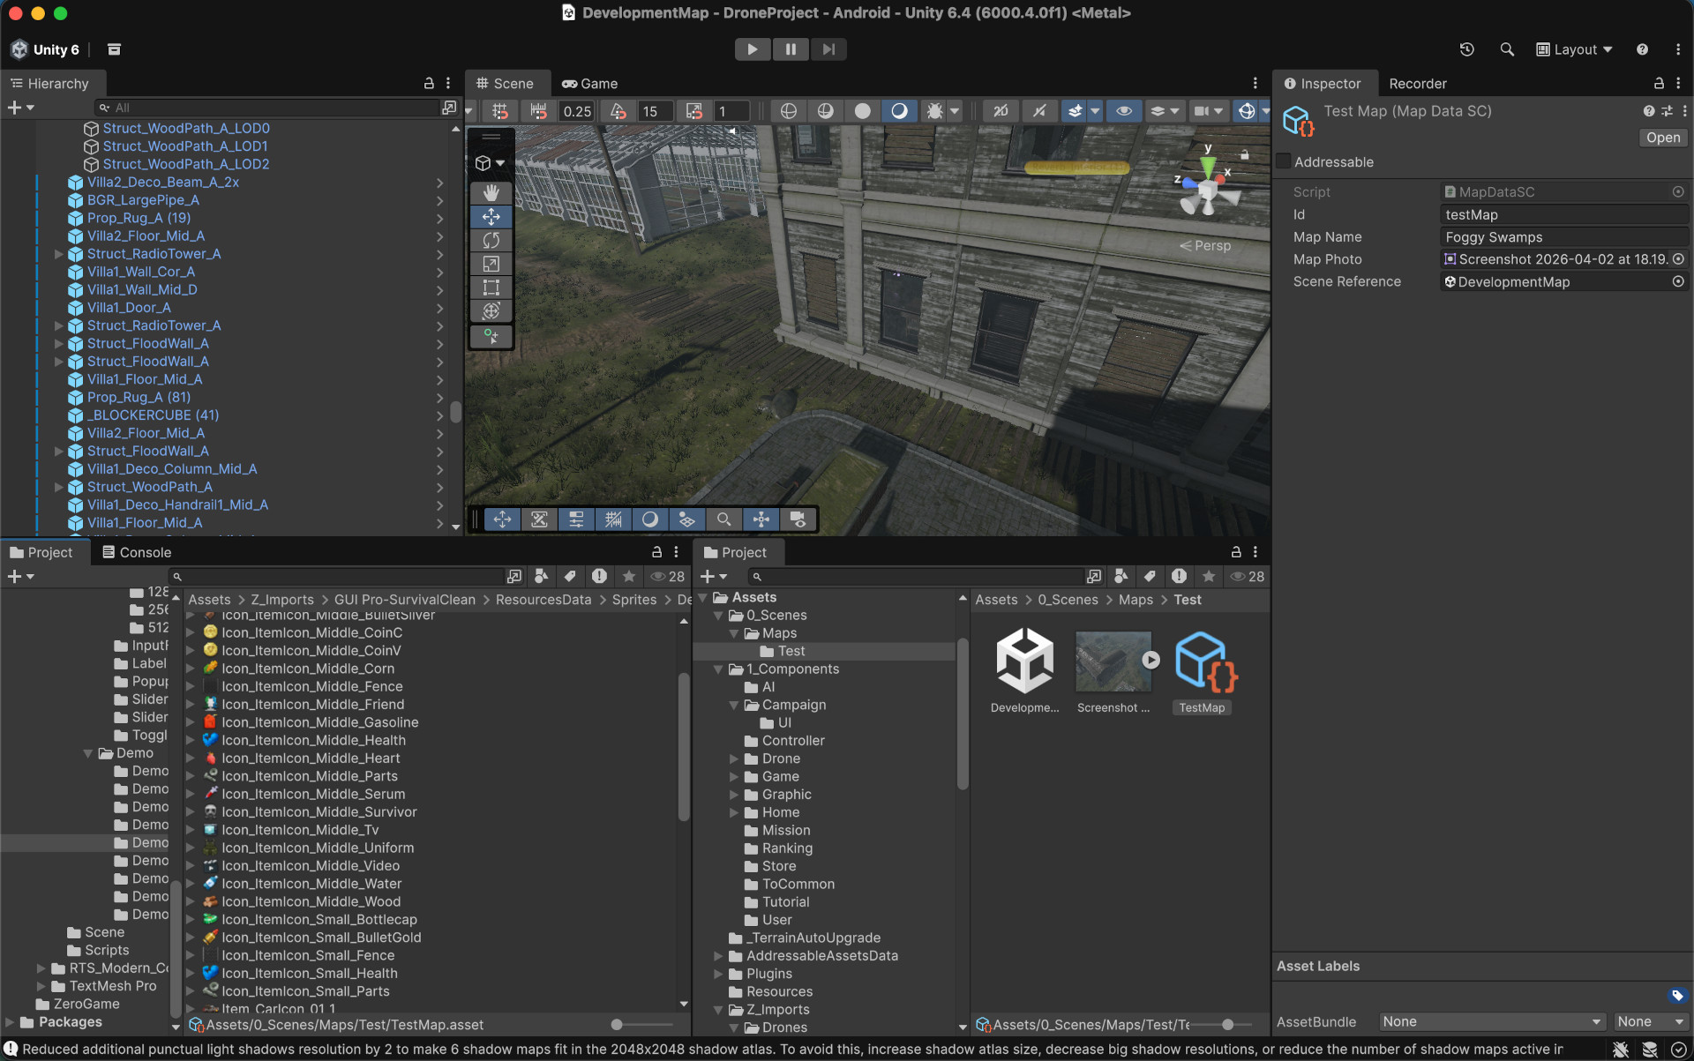Click the Pause button
Viewport: 1694px width, 1061px height.
[x=791, y=49]
